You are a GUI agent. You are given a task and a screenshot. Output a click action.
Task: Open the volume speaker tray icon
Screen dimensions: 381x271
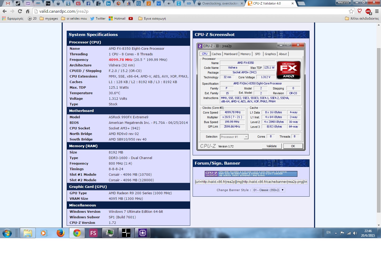coord(355,233)
